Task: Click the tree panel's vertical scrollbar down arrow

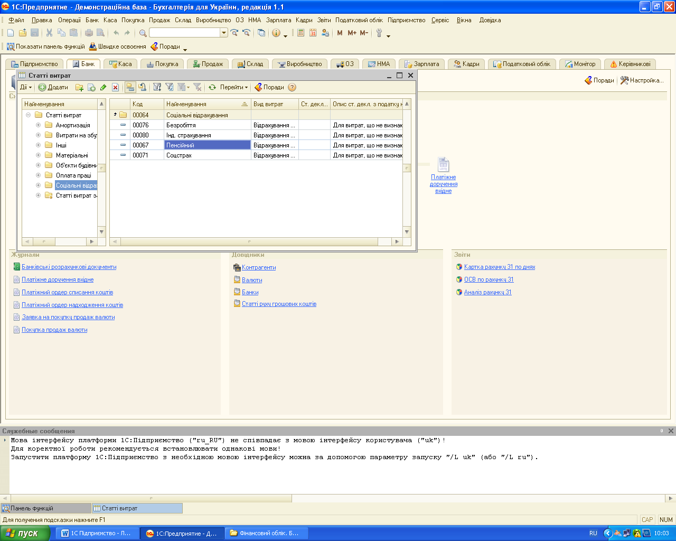Action: (x=102, y=231)
